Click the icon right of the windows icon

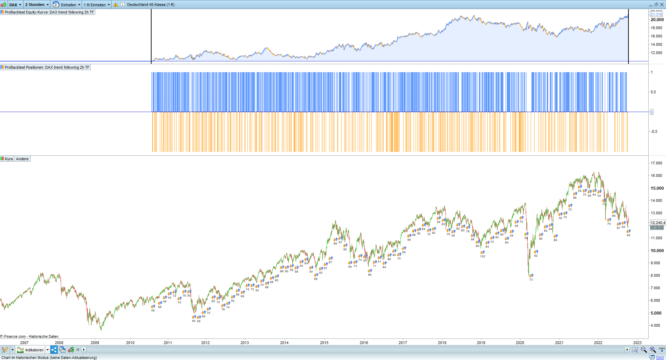pyautogui.click(x=71, y=350)
